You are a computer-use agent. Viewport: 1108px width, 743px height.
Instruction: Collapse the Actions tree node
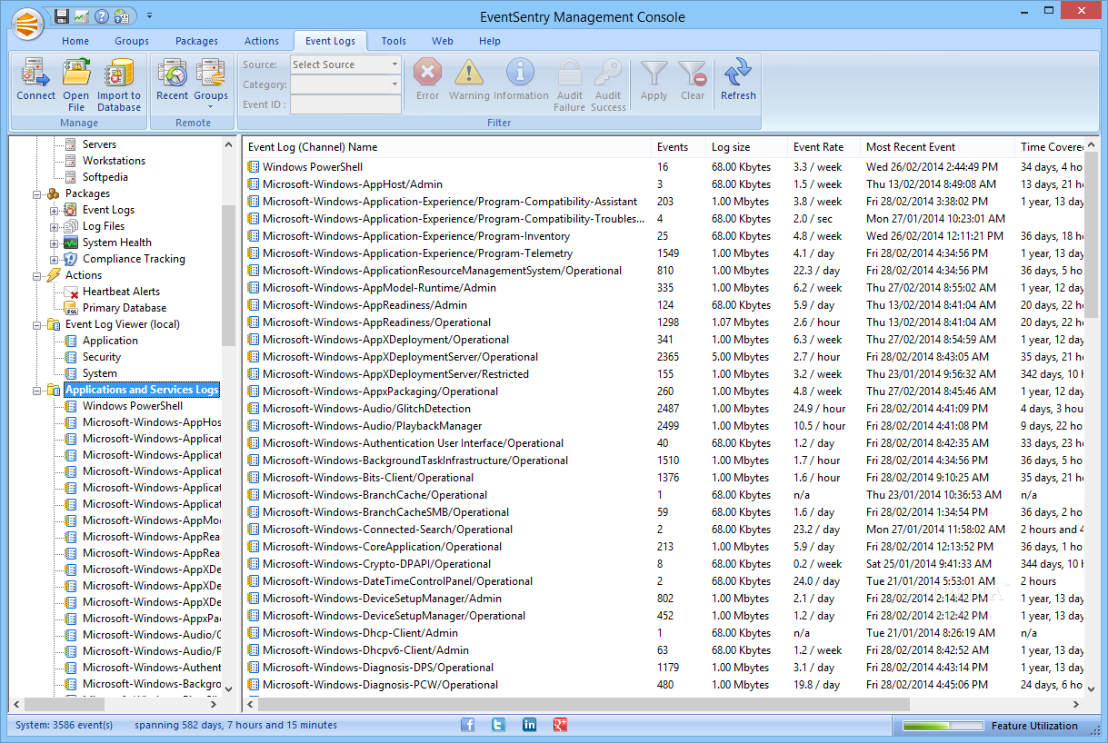38,275
